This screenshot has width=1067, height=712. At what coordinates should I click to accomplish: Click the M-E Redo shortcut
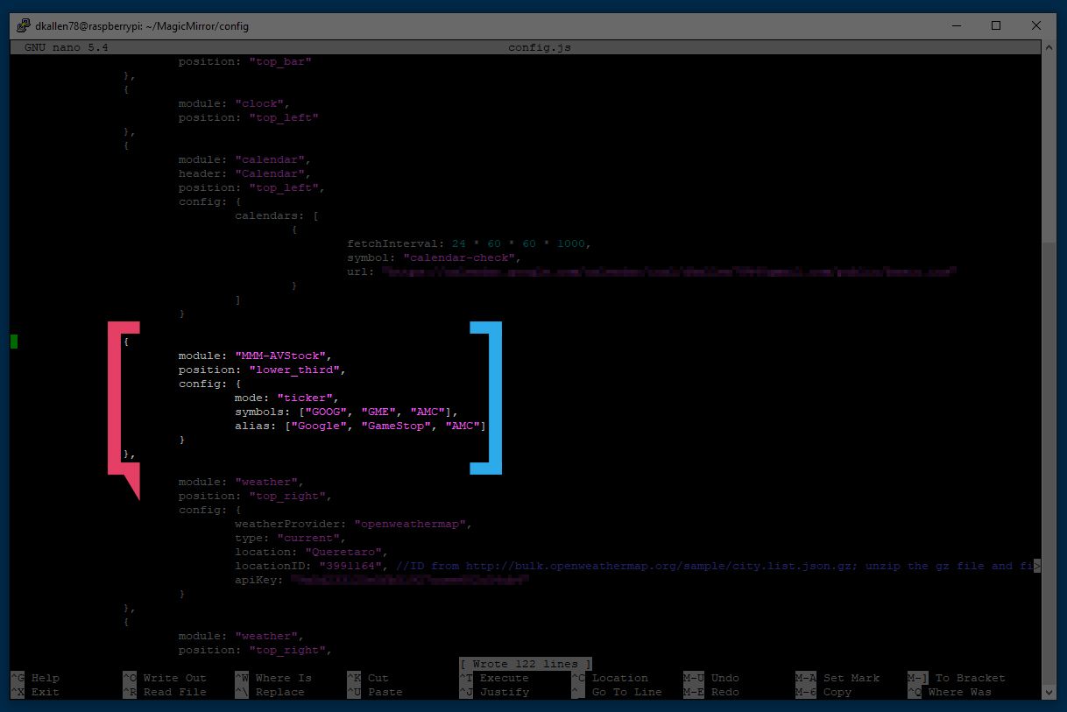pos(711,692)
